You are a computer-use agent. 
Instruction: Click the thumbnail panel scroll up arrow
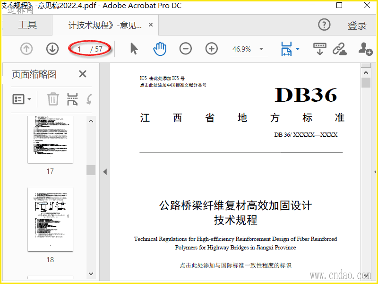pos(91,121)
